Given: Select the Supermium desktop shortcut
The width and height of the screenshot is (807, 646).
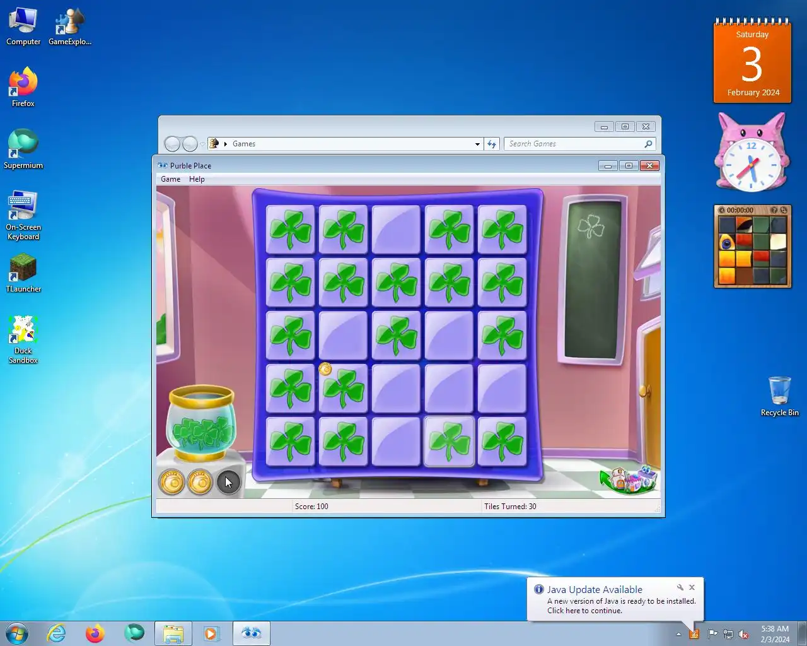Looking at the screenshot, I should pyautogui.click(x=23, y=150).
